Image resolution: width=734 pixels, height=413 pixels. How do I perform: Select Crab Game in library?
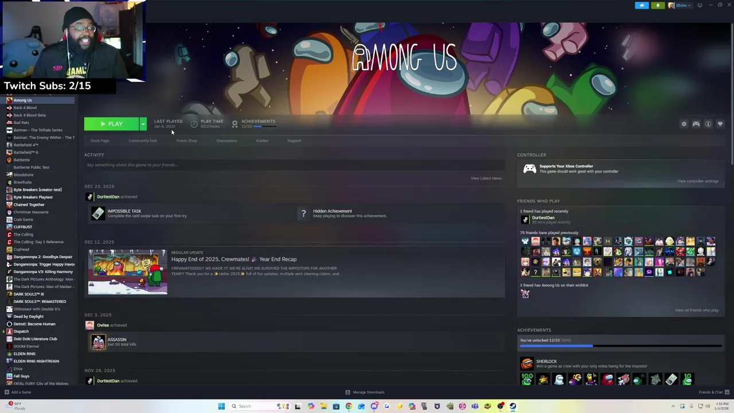point(24,220)
